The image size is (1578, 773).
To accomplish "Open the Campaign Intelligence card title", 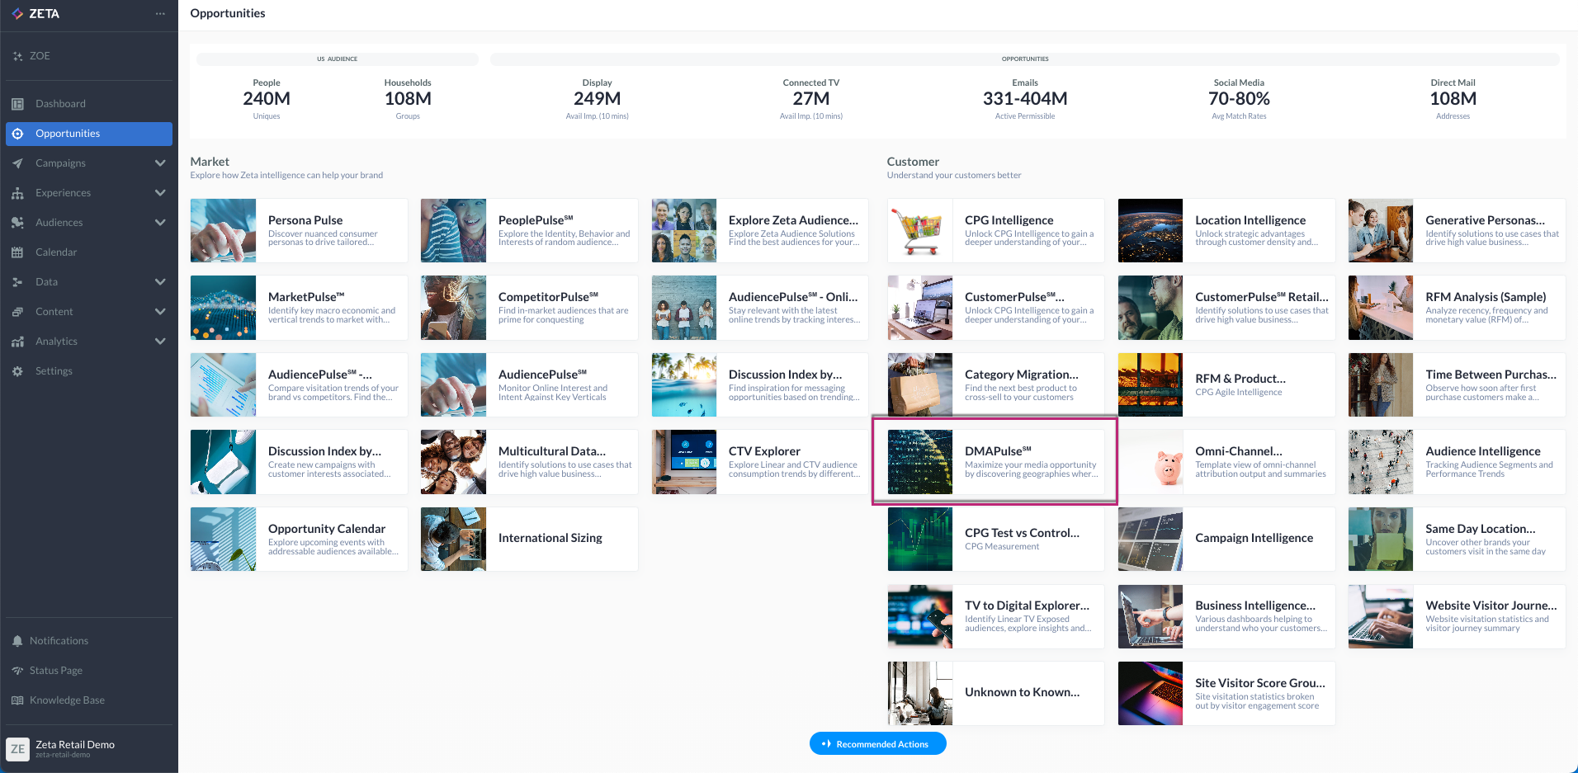I will point(1254,538).
